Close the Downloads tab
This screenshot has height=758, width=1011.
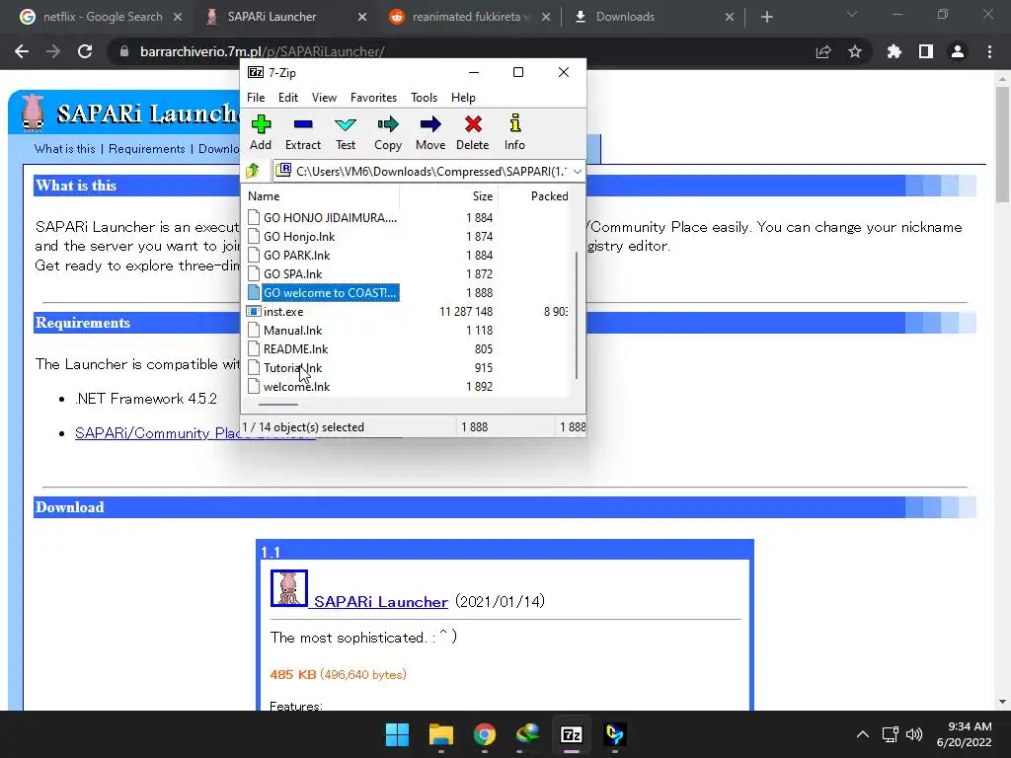tap(730, 17)
